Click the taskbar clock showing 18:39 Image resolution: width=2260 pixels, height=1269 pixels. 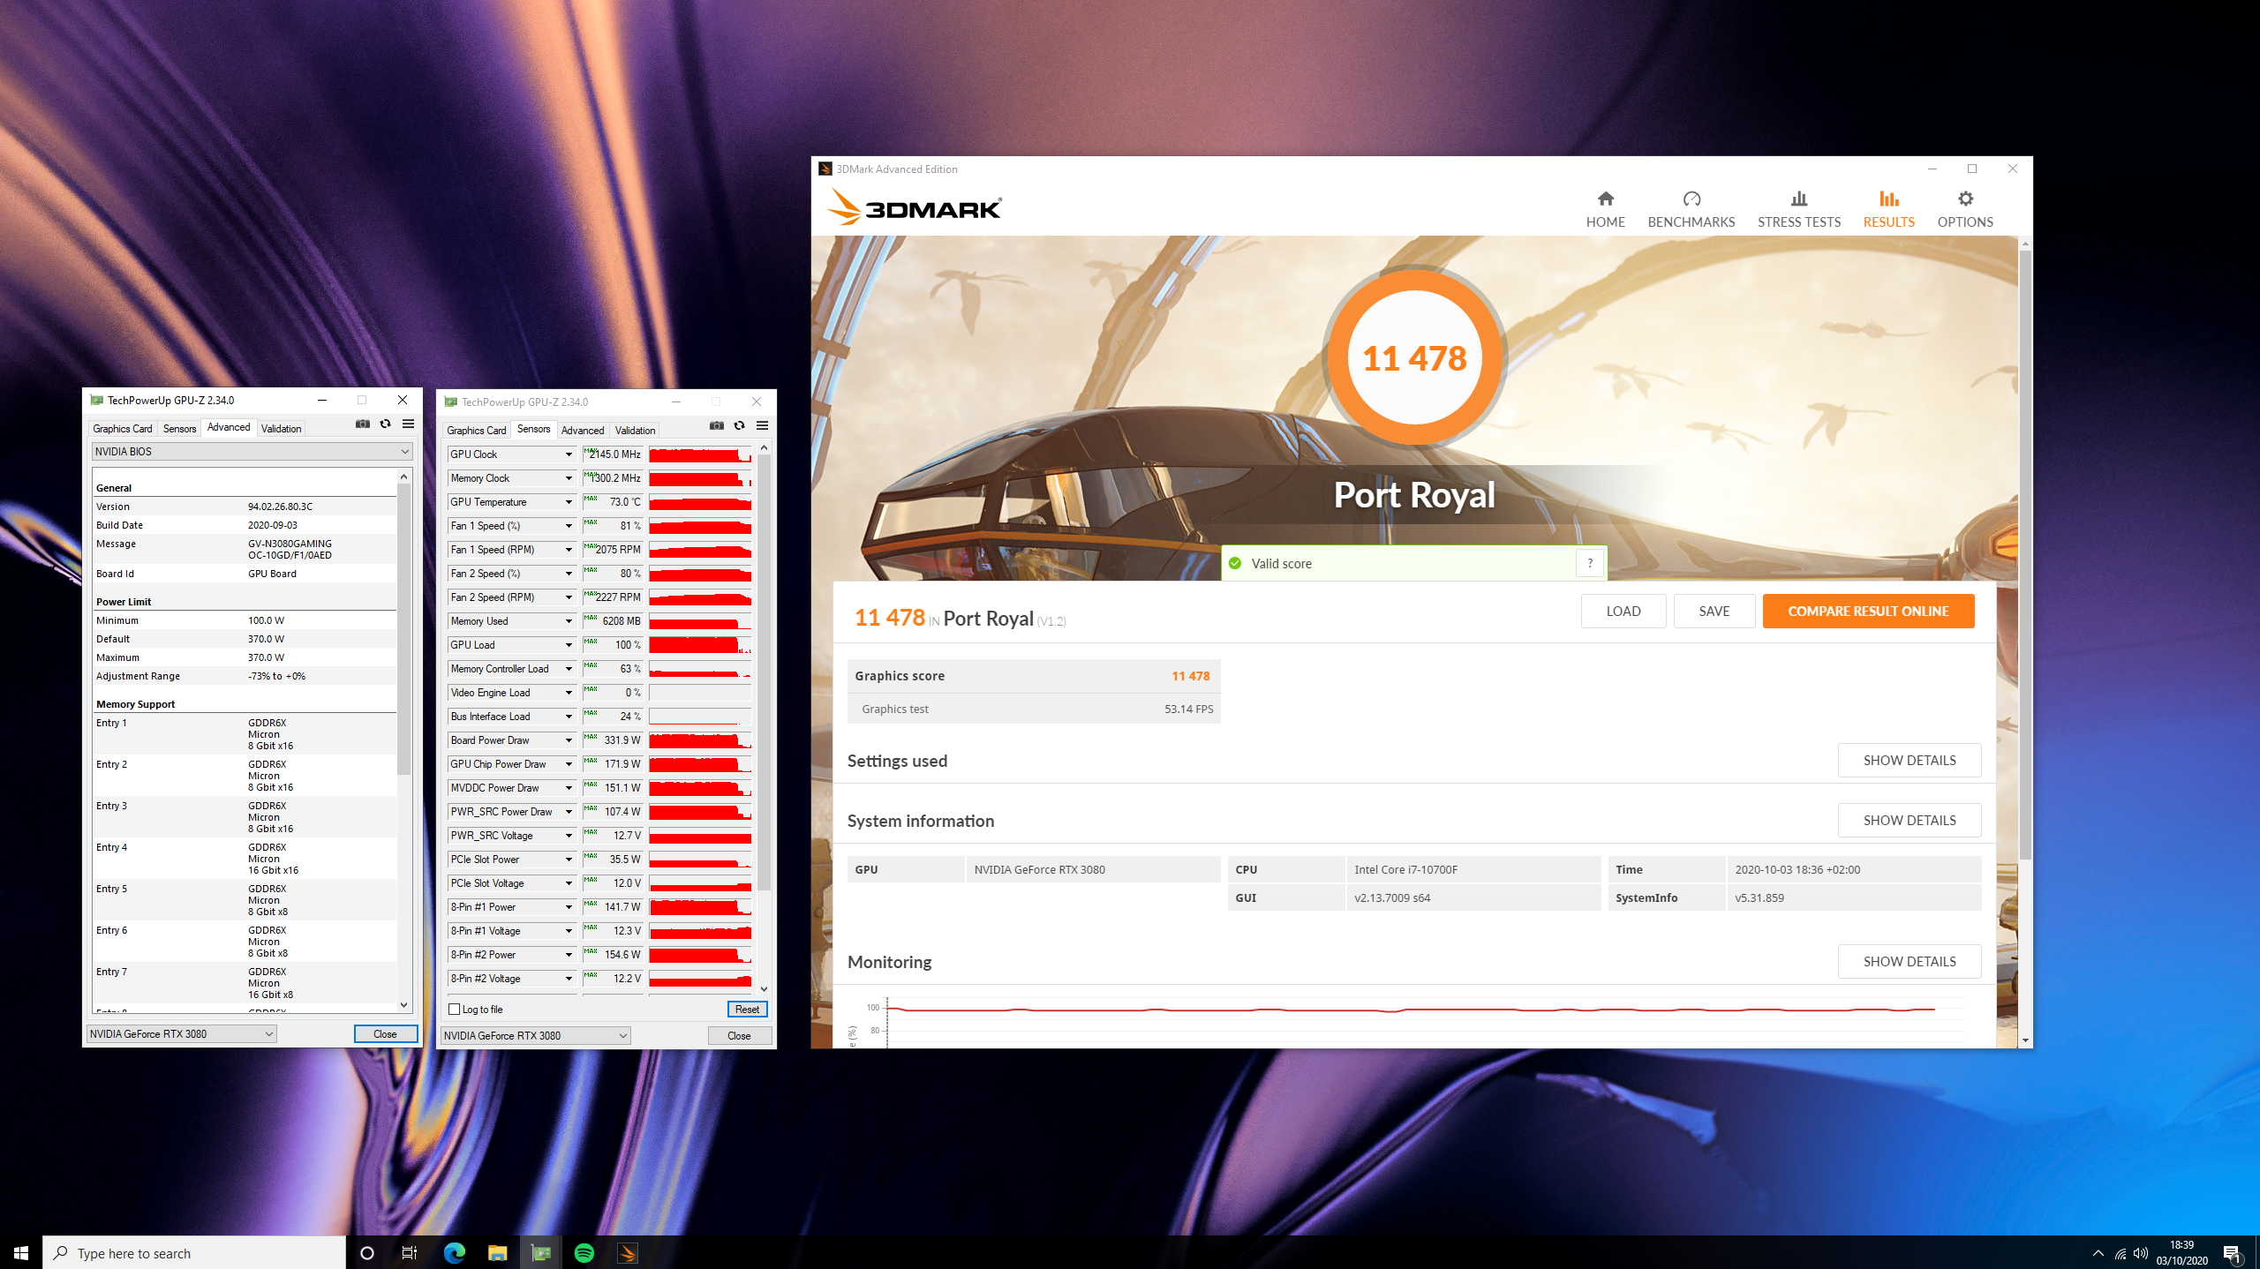pyautogui.click(x=2181, y=1252)
